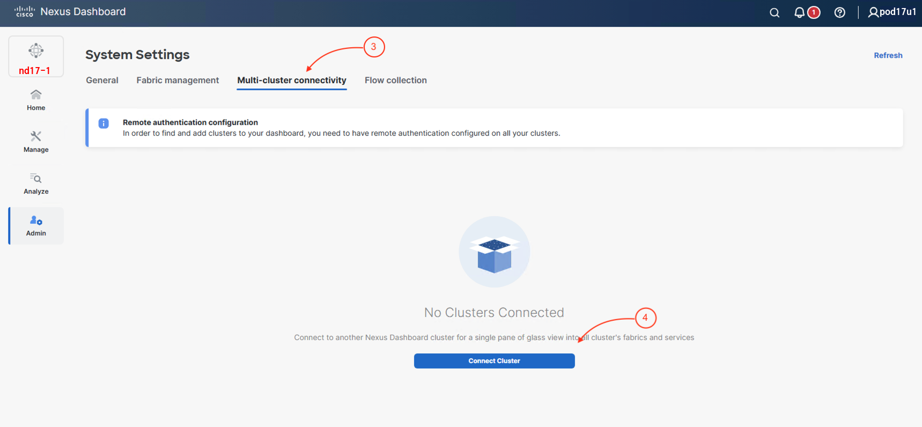Click the empty box illustration

click(494, 252)
